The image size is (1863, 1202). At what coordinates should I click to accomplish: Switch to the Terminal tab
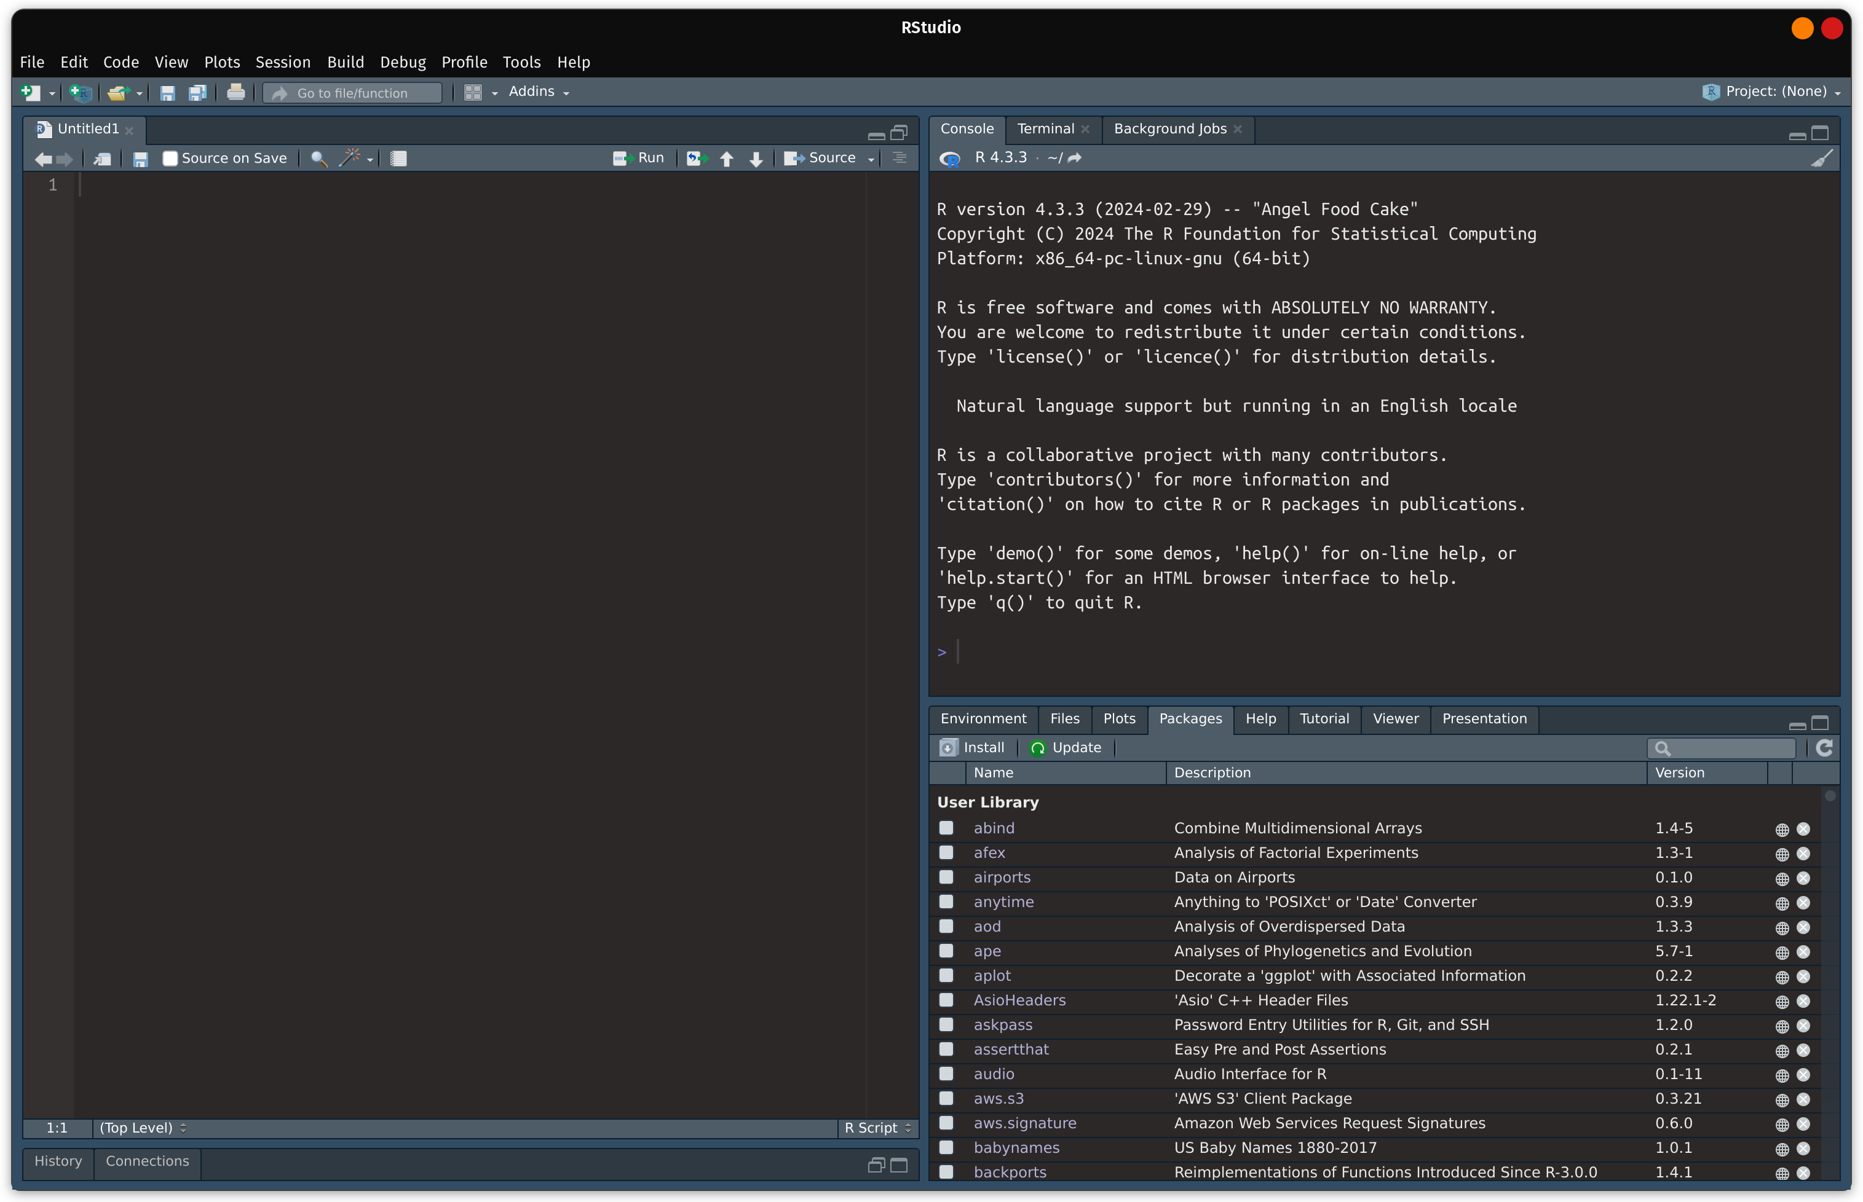tap(1046, 129)
